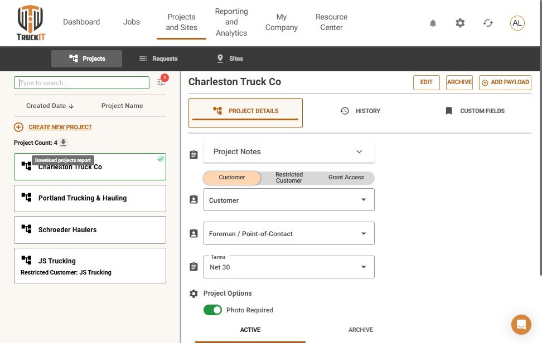Image resolution: width=542 pixels, height=343 pixels.
Task: Open the chat support bubble
Action: pos(521,325)
